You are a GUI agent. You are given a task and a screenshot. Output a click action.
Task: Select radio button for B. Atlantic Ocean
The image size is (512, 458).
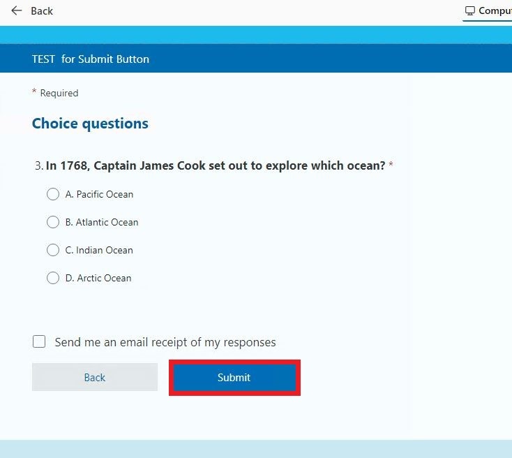[53, 222]
